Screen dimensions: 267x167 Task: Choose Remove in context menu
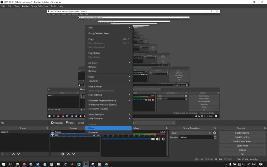108,71
